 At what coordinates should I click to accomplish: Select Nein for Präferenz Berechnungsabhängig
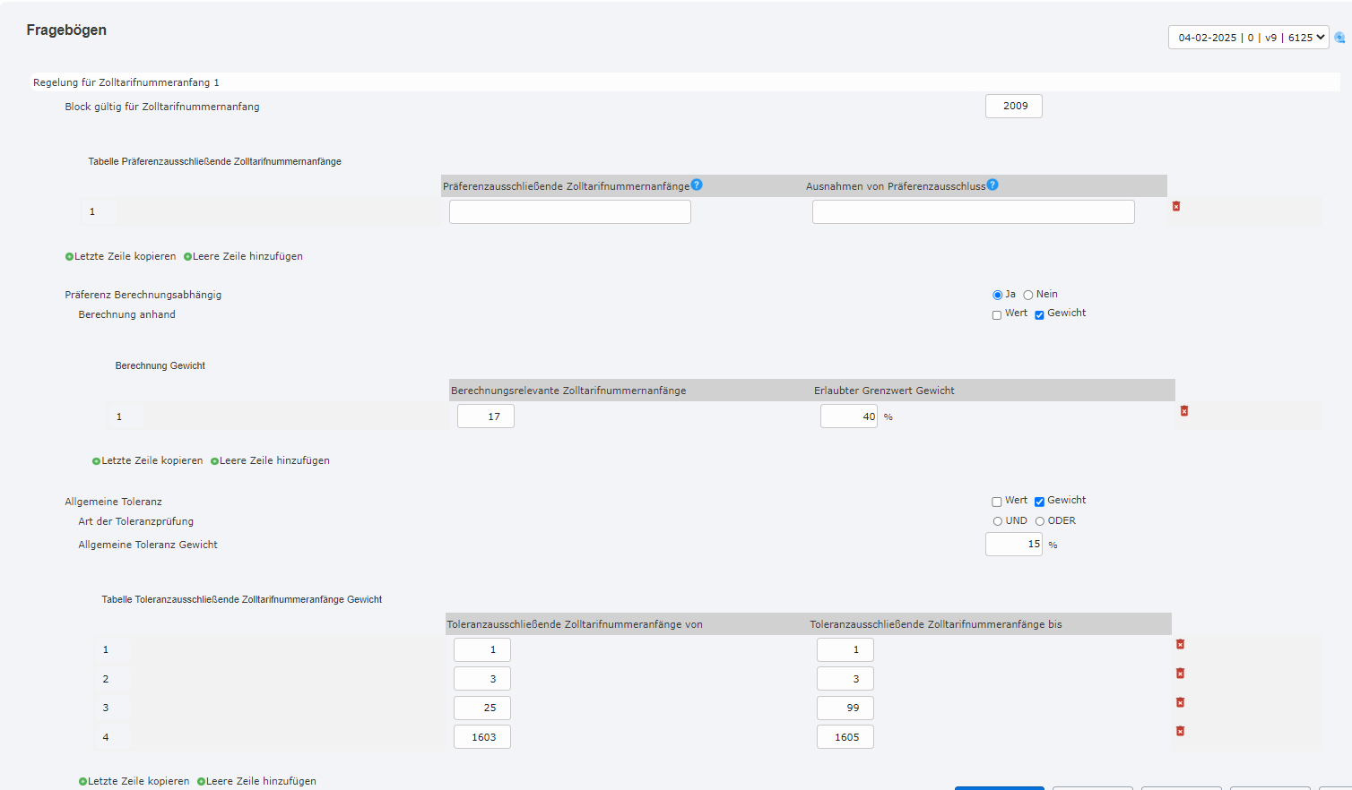[x=1028, y=295]
